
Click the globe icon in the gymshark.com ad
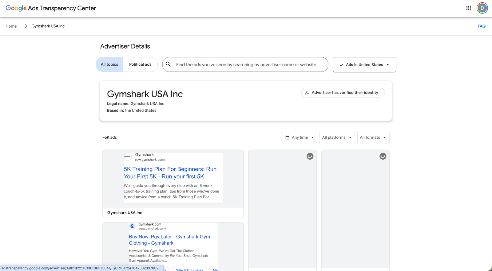133,226
